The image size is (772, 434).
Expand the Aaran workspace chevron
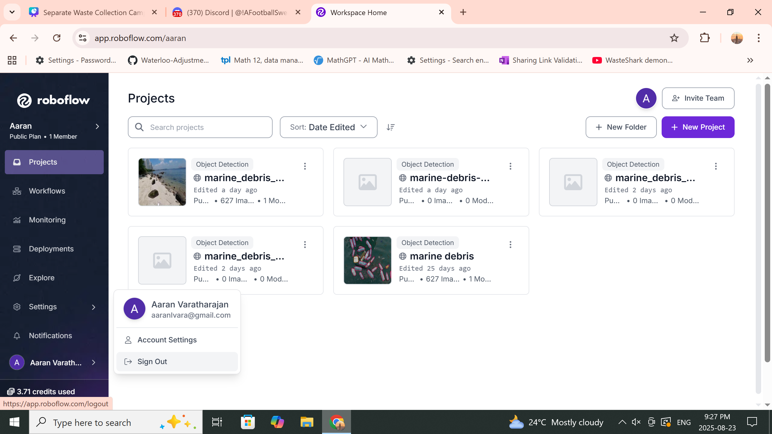[x=97, y=126]
